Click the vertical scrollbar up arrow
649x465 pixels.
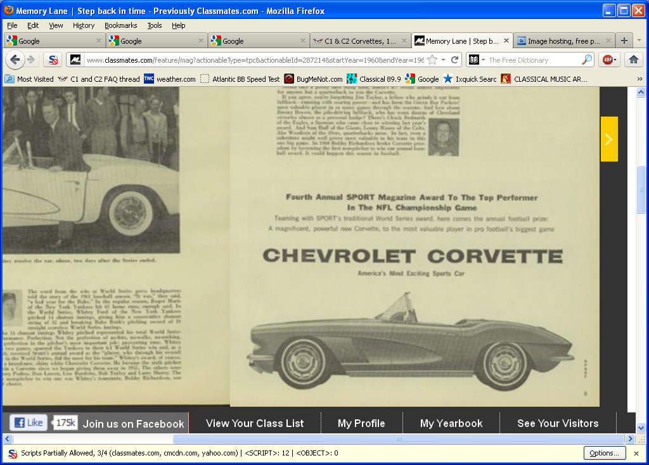pyautogui.click(x=641, y=92)
